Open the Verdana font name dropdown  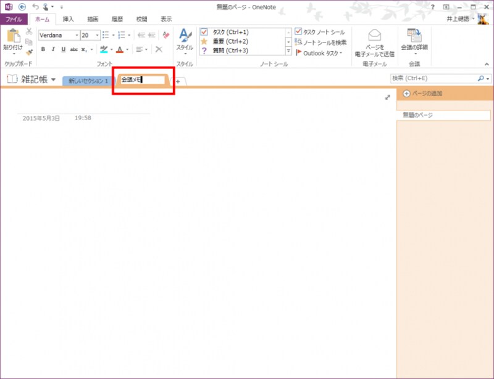(x=77, y=35)
